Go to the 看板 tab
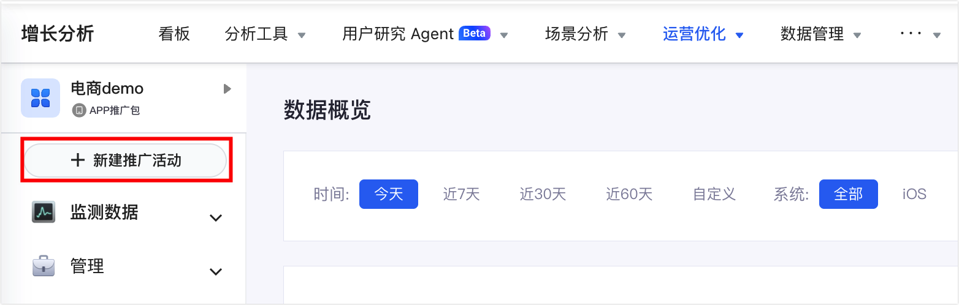Screen dimensions: 959x305 [x=174, y=34]
